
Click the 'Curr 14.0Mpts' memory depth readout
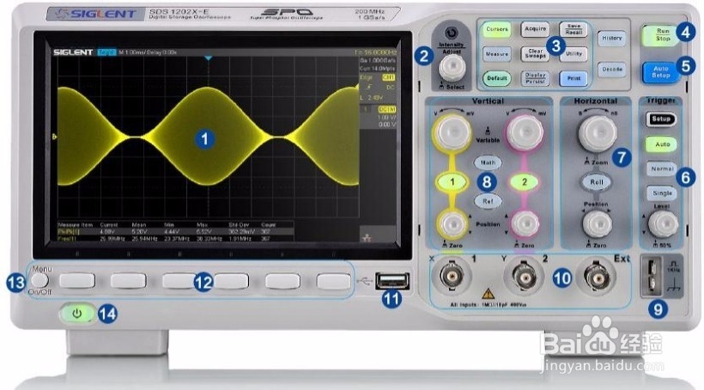[x=378, y=69]
